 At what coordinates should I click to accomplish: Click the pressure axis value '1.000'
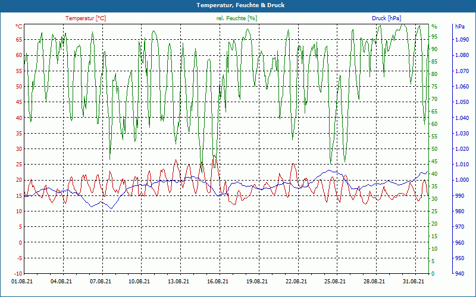click(462, 180)
